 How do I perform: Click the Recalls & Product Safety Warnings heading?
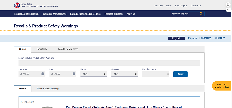click(46, 26)
